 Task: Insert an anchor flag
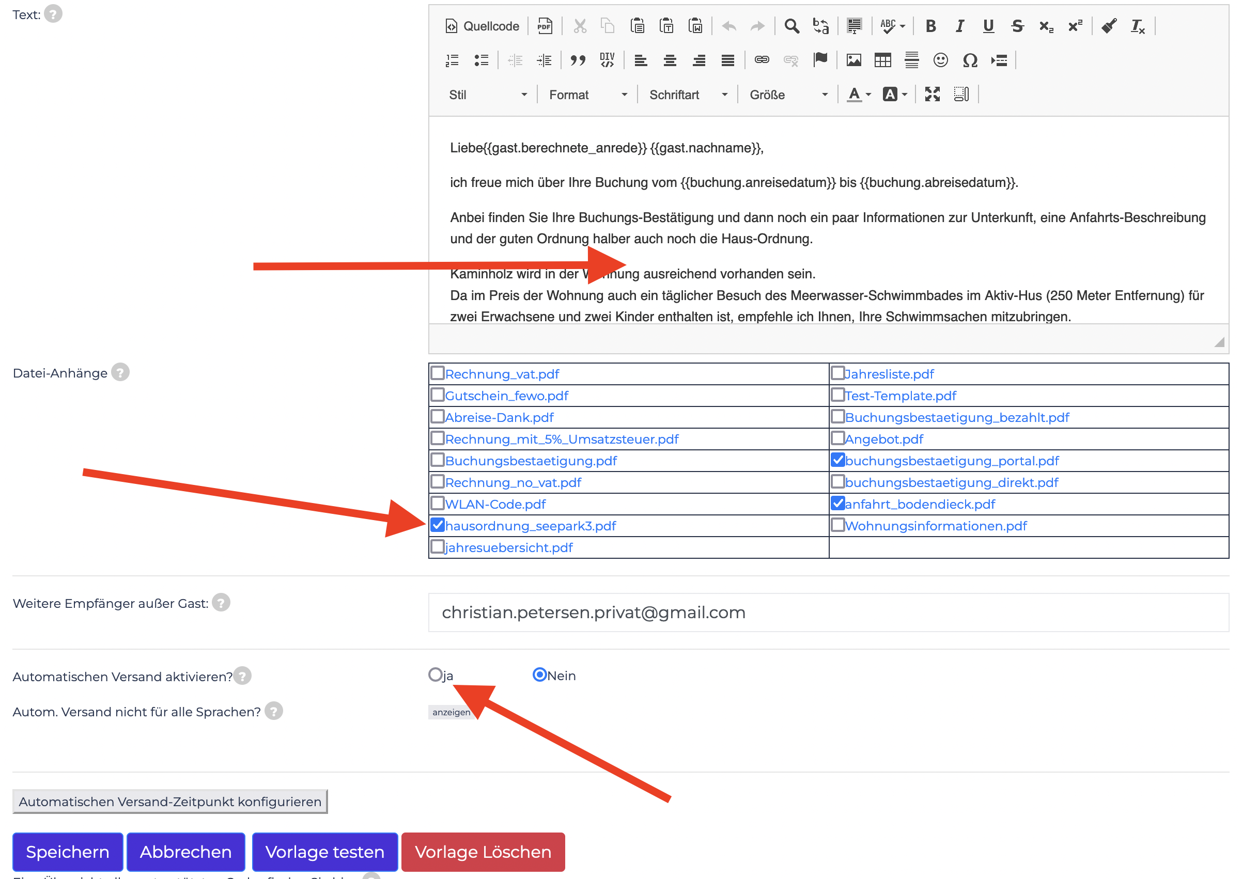[x=820, y=60]
